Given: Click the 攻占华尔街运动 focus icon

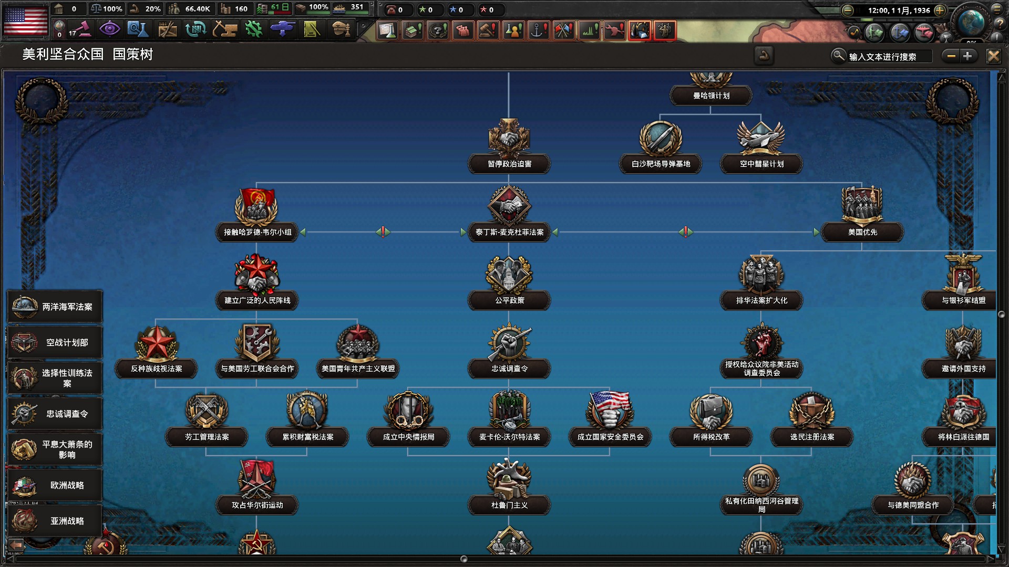Looking at the screenshot, I should (257, 478).
